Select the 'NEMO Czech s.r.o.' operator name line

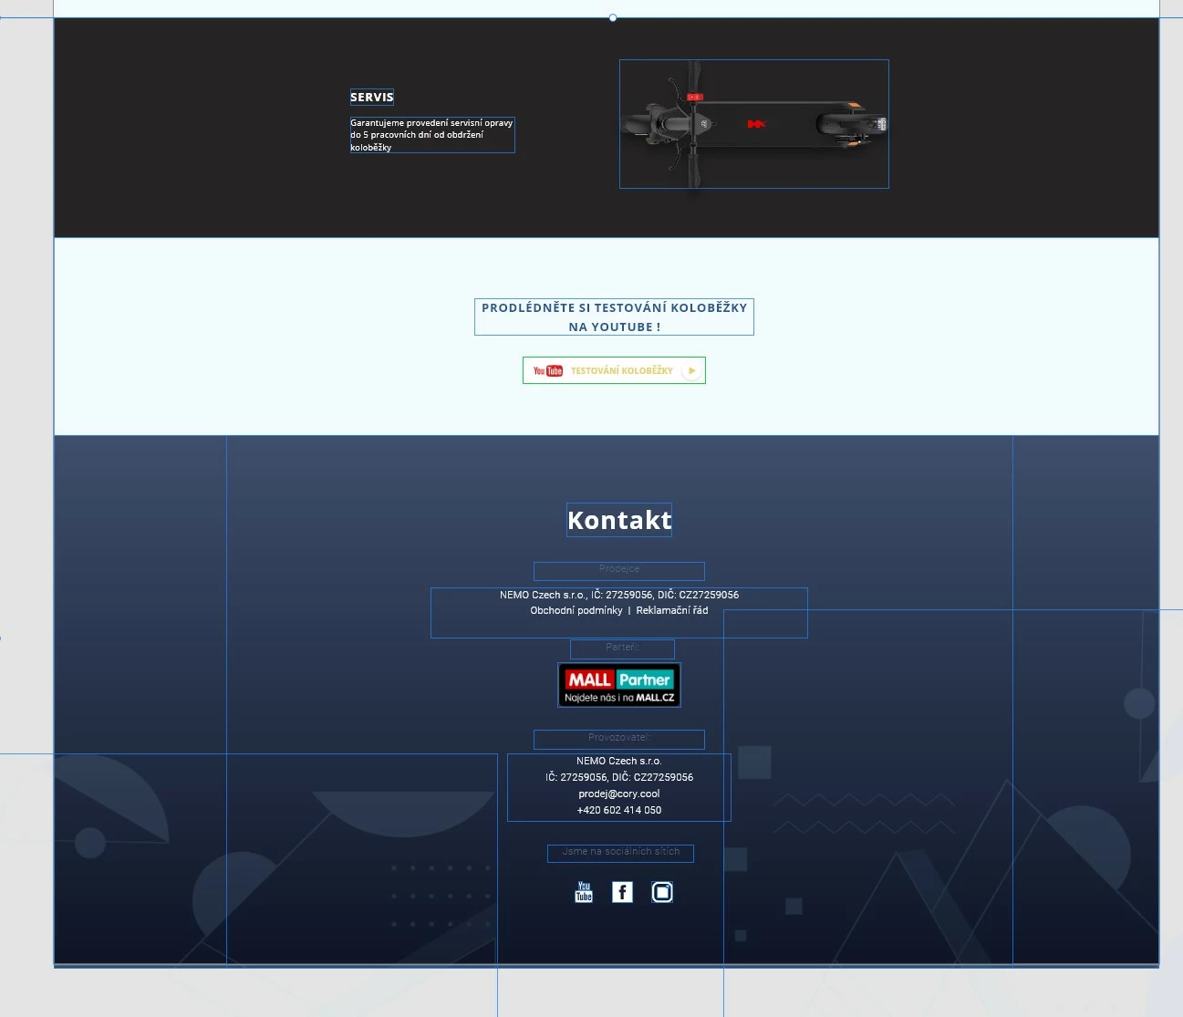(x=619, y=762)
